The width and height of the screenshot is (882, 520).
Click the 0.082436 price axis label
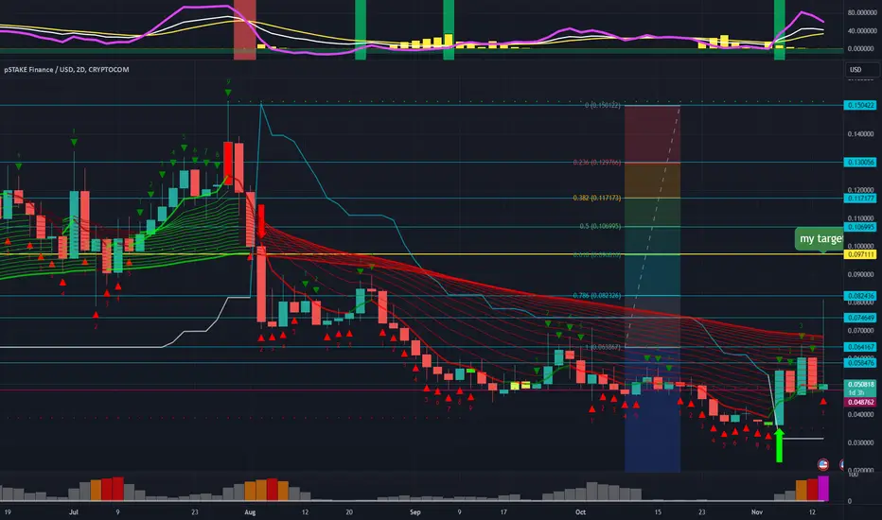859,296
